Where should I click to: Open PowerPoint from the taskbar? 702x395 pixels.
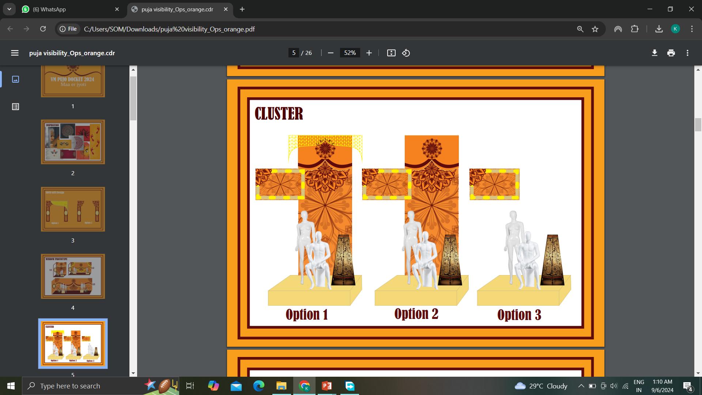[x=327, y=386]
